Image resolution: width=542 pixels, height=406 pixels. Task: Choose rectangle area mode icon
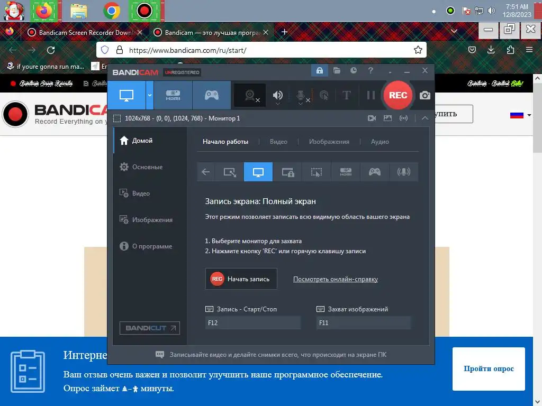230,172
